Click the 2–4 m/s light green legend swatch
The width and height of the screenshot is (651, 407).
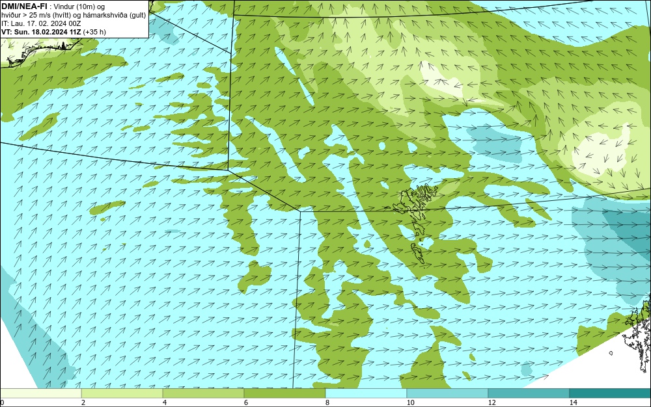click(122, 393)
